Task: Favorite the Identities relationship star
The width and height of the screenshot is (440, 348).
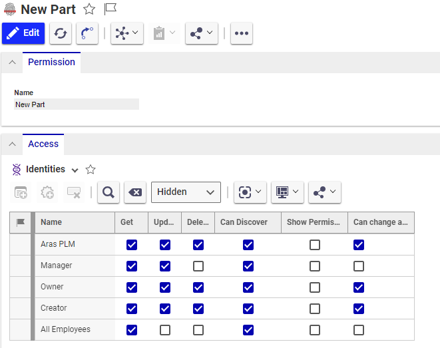Action: [x=91, y=170]
